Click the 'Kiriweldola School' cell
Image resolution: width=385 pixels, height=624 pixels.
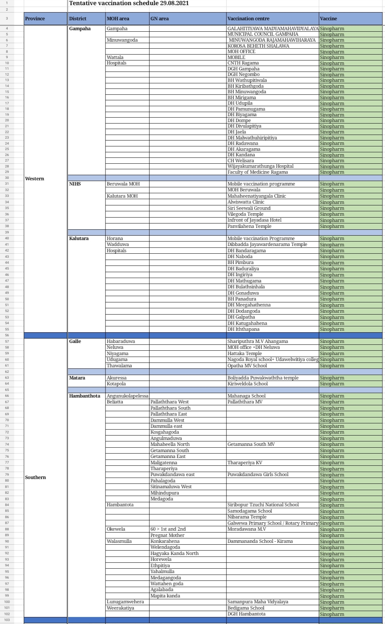pos(273,384)
